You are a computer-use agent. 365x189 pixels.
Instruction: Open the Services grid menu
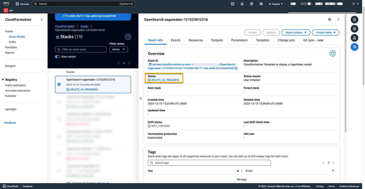[x=22, y=4]
